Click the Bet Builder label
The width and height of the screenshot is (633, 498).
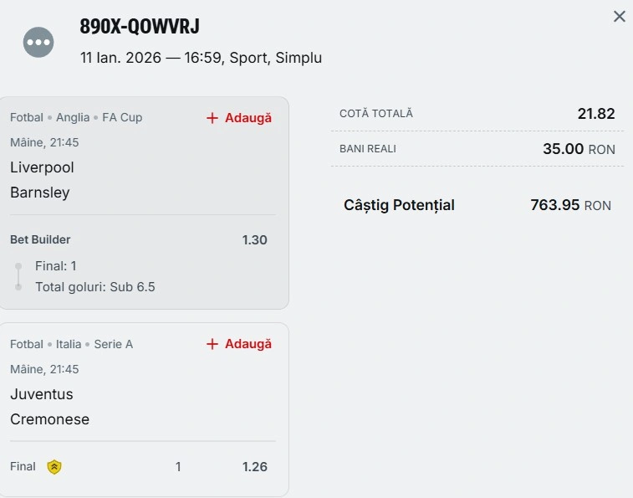tap(40, 240)
